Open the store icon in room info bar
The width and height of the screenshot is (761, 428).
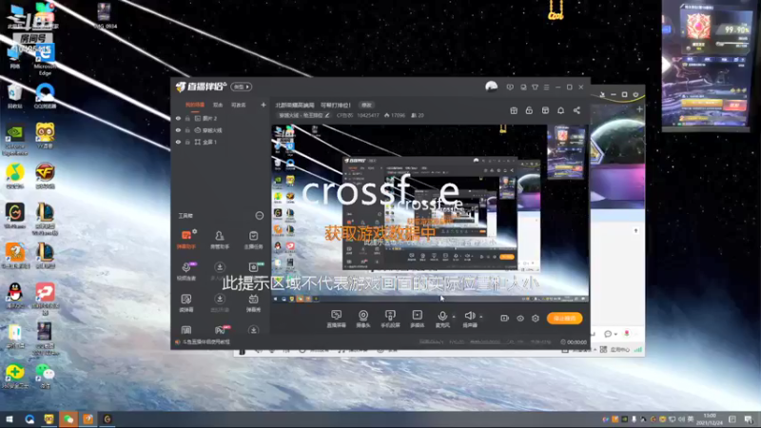545,110
